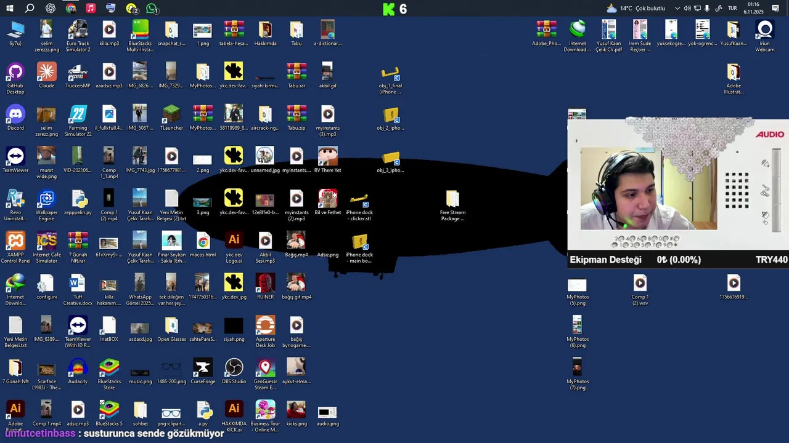Select the killa.mp3 audio file
Image resolution: width=789 pixels, height=443 pixels.
pos(109,33)
